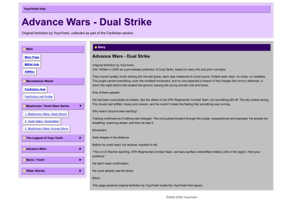The height and width of the screenshot is (219, 292).
Task: Click the YoyoYoshi Hub top bar
Action: (x=146, y=9)
